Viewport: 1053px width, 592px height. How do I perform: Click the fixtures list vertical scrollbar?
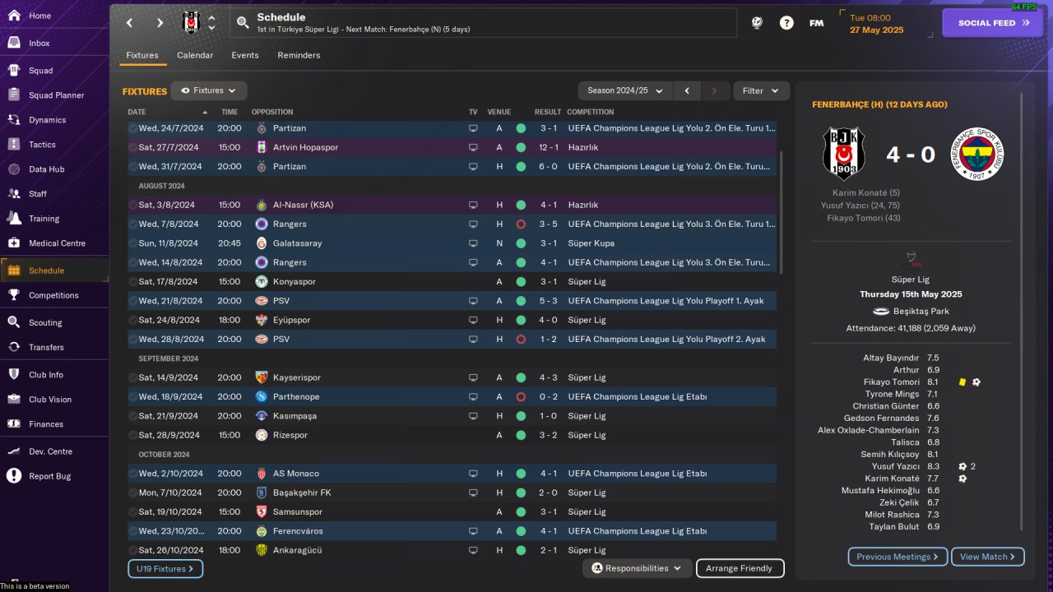pyautogui.click(x=780, y=212)
